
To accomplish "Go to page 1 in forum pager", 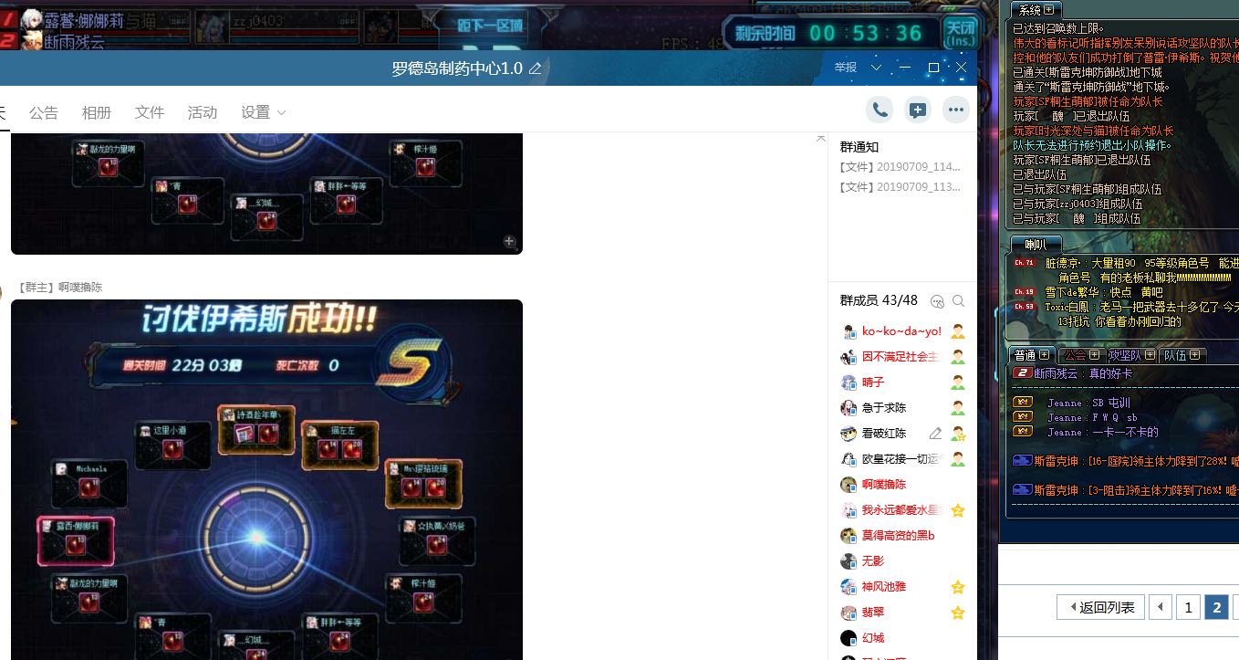I will point(1188,607).
